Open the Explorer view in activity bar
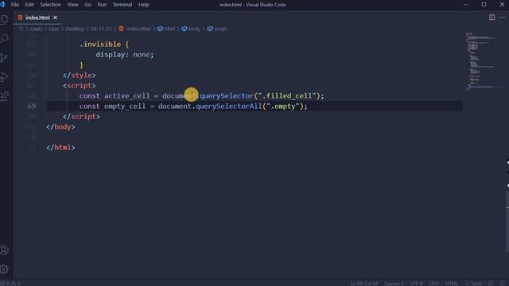This screenshot has width=509, height=286. 4,19
